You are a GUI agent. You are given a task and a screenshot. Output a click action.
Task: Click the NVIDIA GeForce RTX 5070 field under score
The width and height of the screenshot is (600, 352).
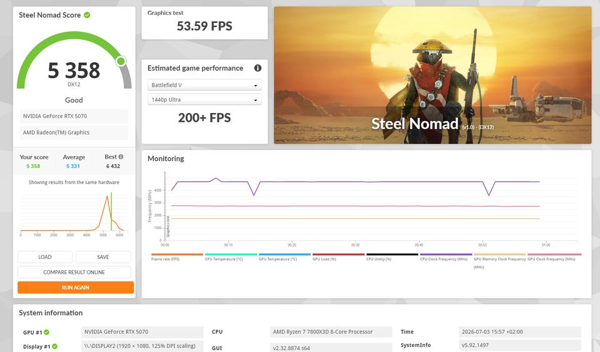click(74, 116)
